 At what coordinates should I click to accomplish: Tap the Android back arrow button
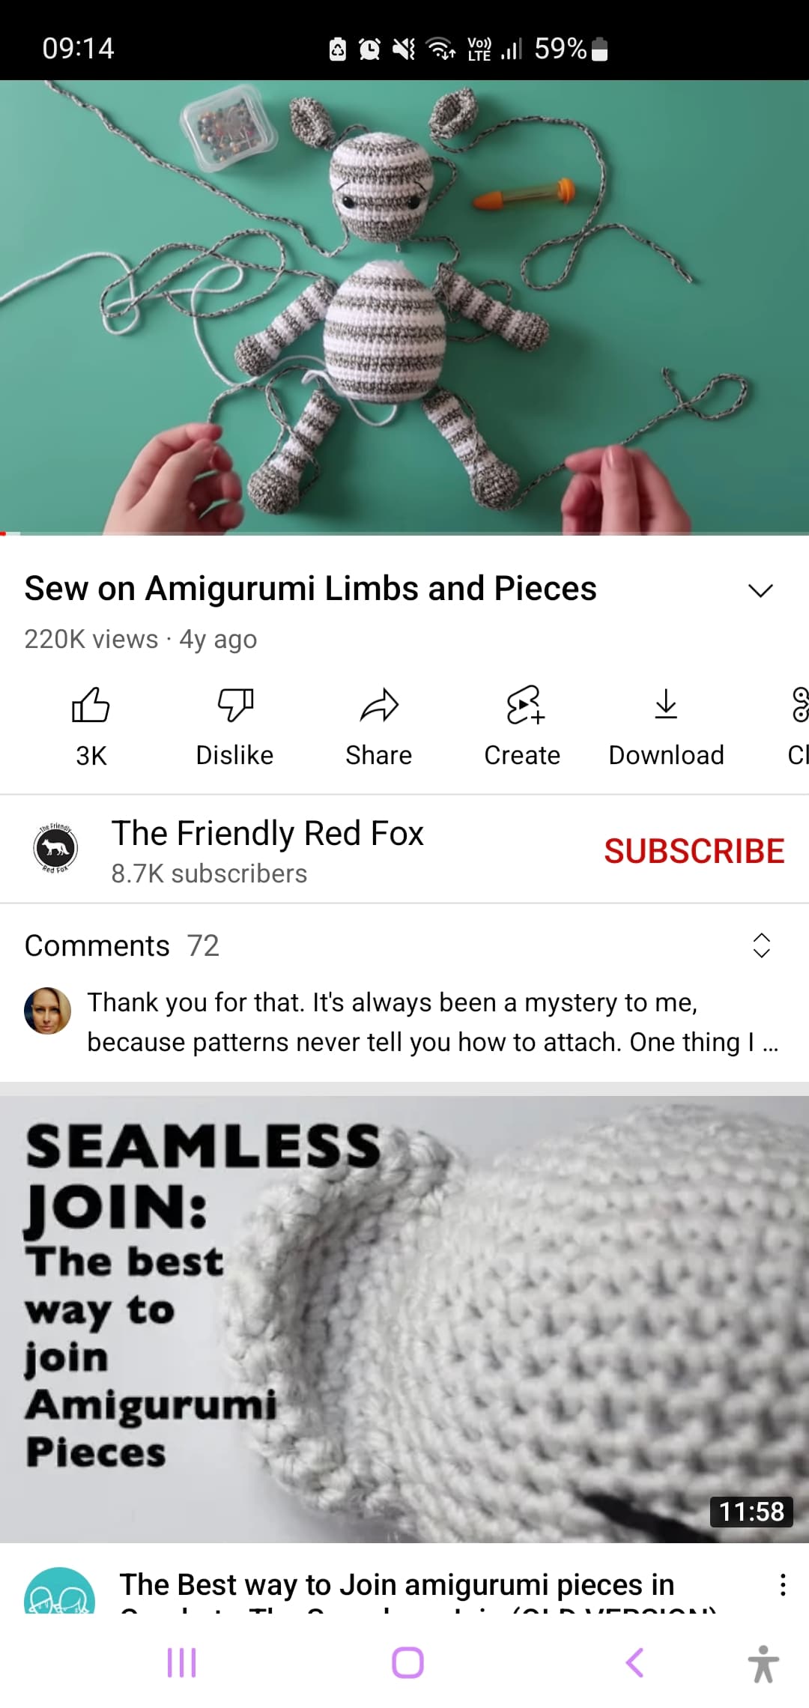tap(634, 1662)
